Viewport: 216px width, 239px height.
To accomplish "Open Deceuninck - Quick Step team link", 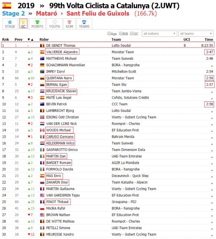I will point(130,176).
